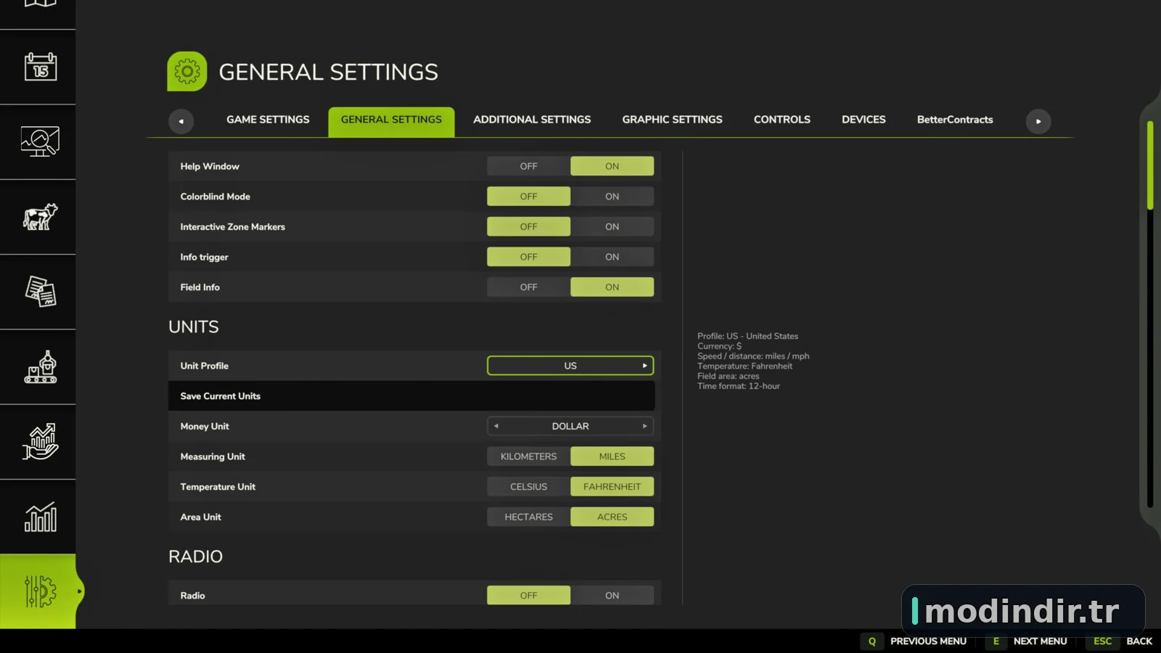Click the Back button
The height and width of the screenshot is (653, 1161).
coord(1139,641)
